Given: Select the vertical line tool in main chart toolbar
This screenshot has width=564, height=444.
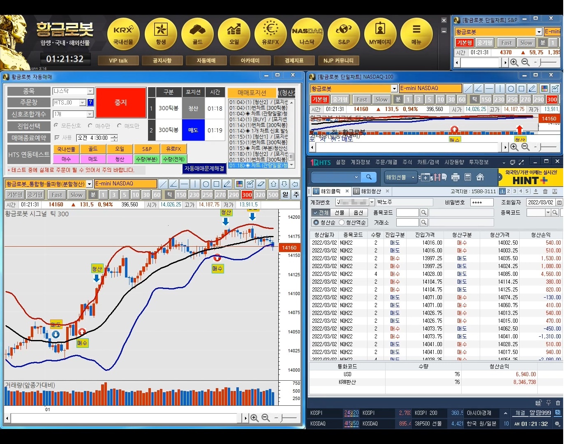Looking at the screenshot, I should [195, 184].
